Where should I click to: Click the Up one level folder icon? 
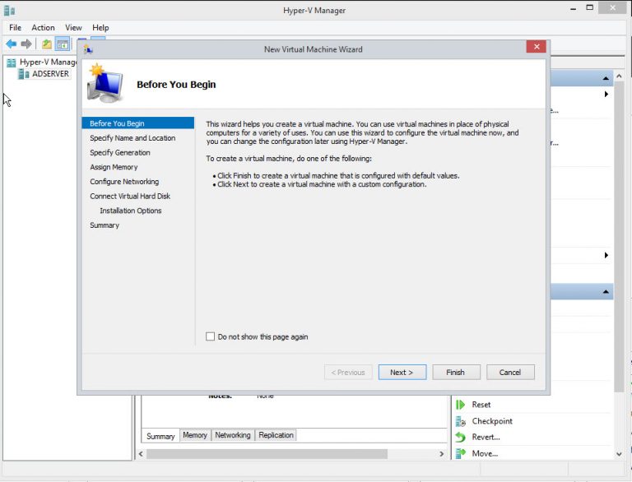pos(47,44)
